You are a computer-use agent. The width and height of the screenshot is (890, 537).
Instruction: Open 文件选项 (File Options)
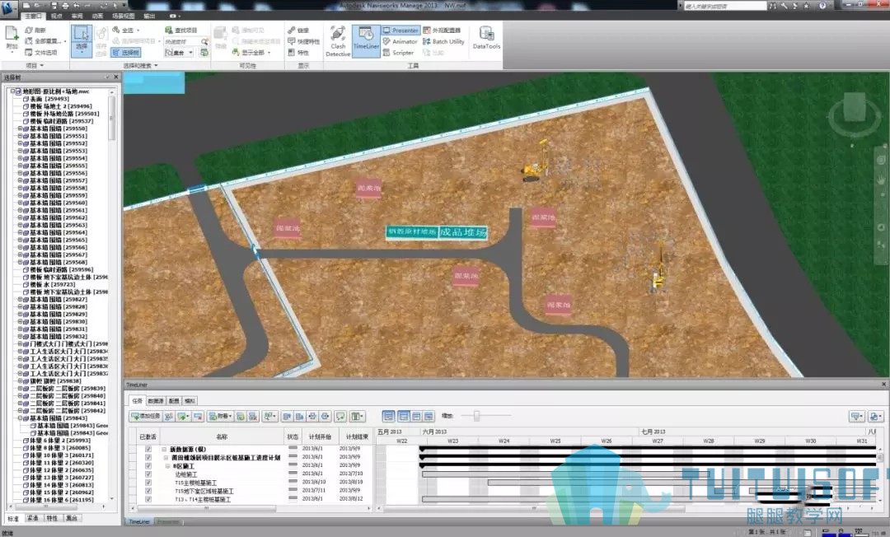[41, 53]
